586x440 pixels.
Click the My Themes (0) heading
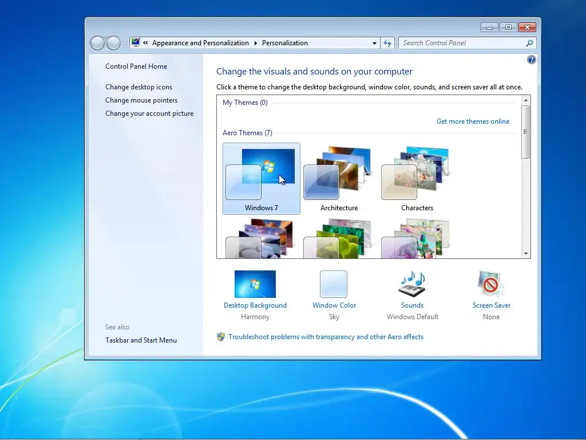245,103
